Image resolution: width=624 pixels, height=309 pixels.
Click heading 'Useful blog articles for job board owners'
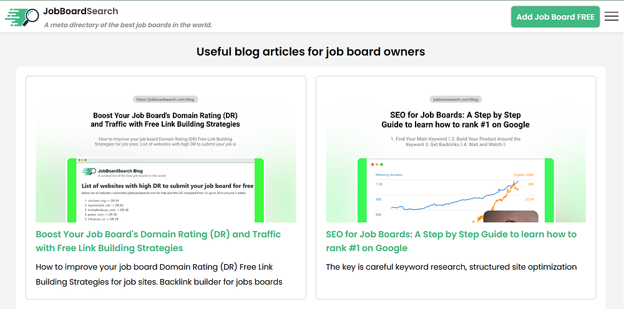point(311,51)
